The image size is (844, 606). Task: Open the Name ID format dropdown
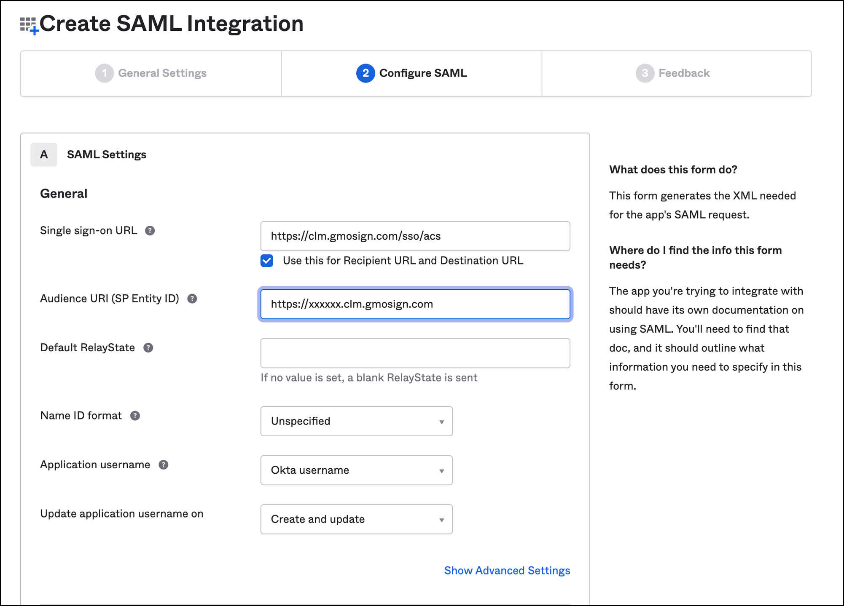(x=356, y=421)
